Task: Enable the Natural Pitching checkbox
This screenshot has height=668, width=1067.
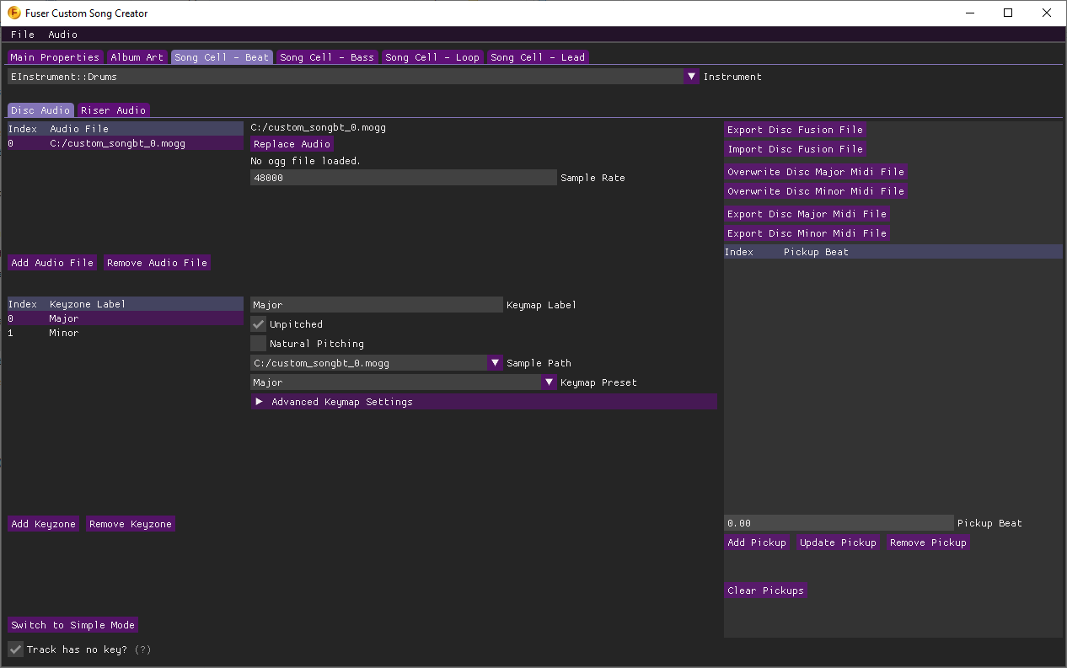Action: click(258, 344)
